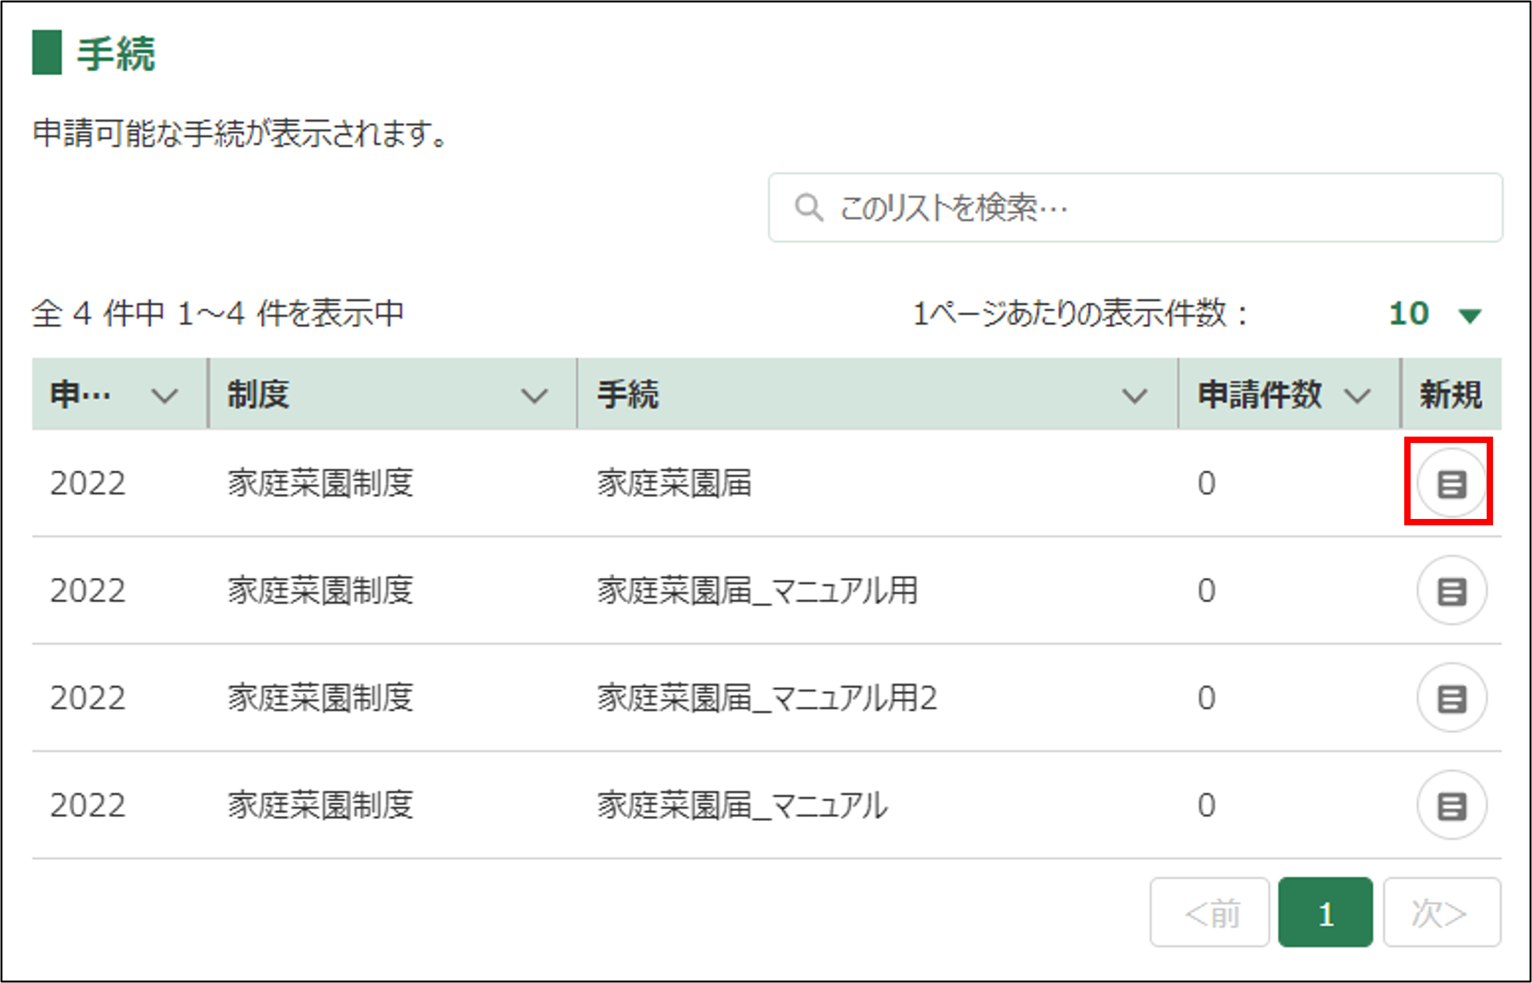Click new application icon for 家庭菜園届_マニュアル用 row
The image size is (1532, 983).
1451,590
